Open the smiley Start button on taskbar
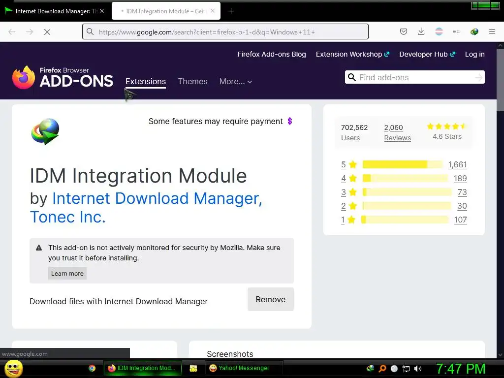The height and width of the screenshot is (378, 504). (13, 368)
